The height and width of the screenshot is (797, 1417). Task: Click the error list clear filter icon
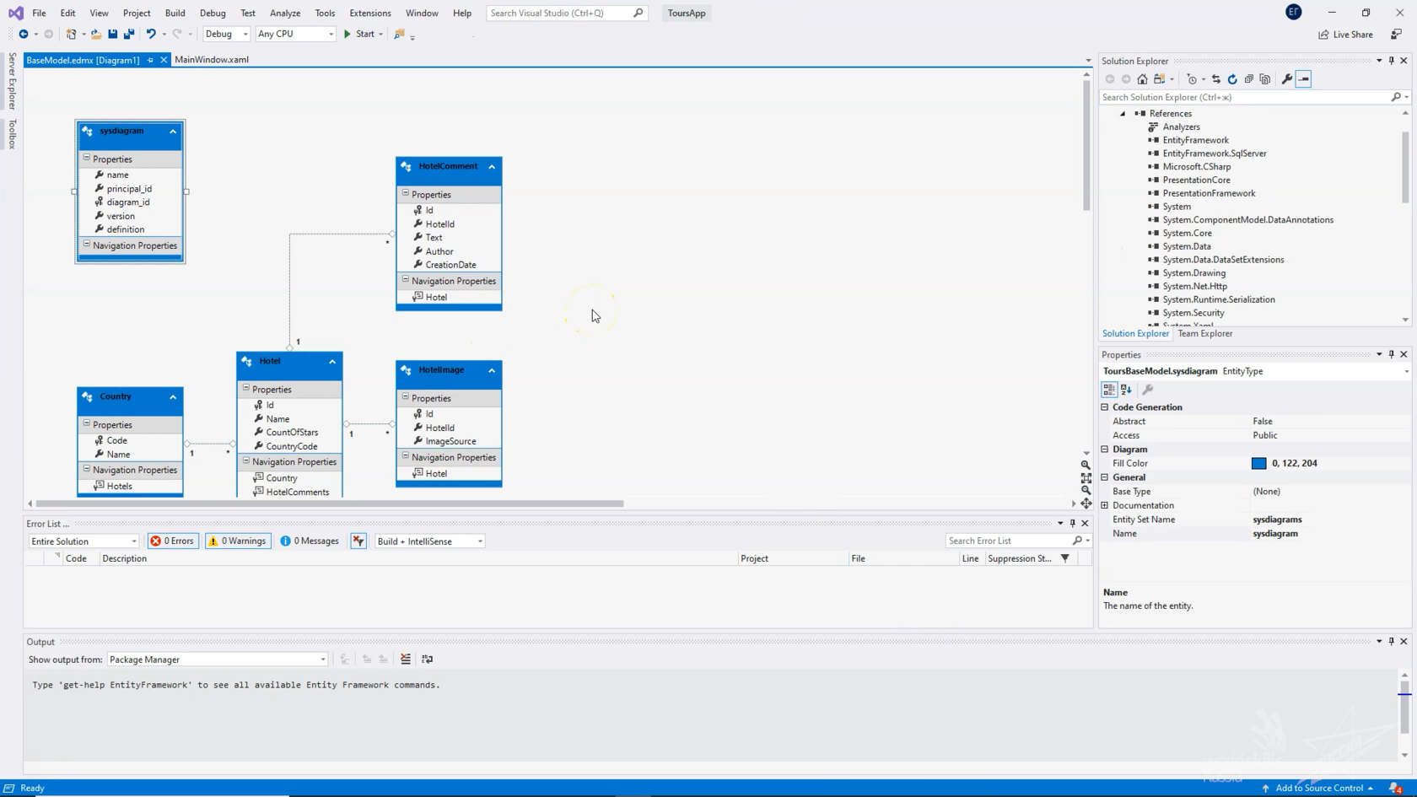point(358,541)
